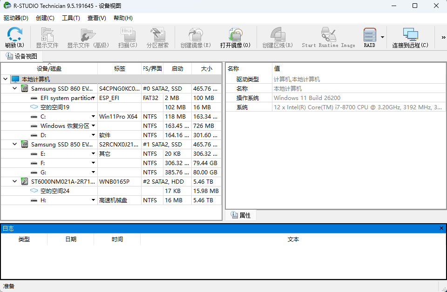Click the R-STUDIO app icon in title bar

7,6
